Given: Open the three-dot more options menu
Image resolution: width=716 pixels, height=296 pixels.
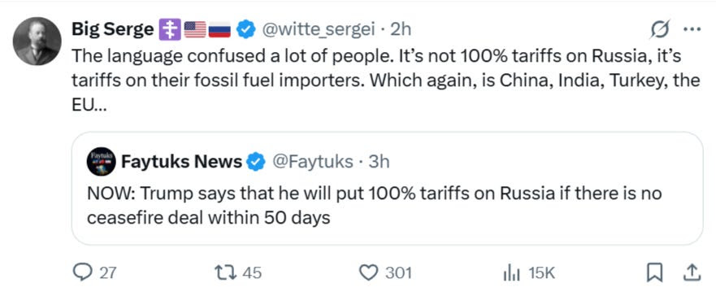Looking at the screenshot, I should [692, 29].
